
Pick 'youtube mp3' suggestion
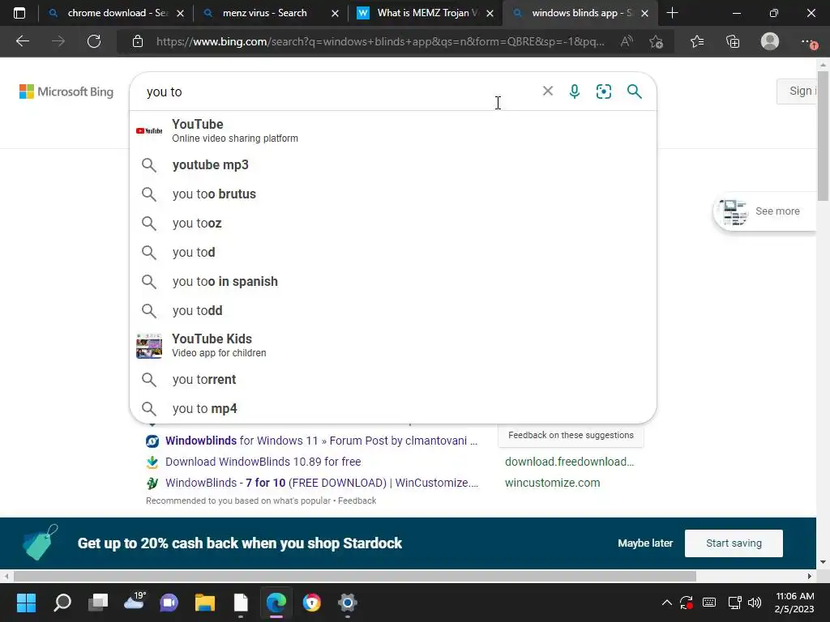coord(393,165)
